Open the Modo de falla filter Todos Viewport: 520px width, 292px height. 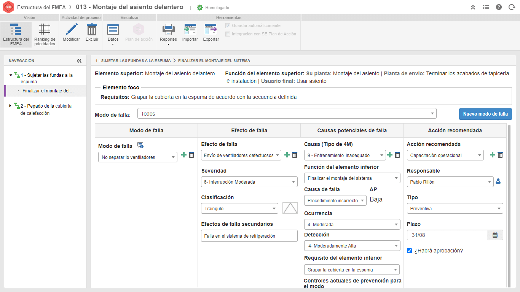287,113
